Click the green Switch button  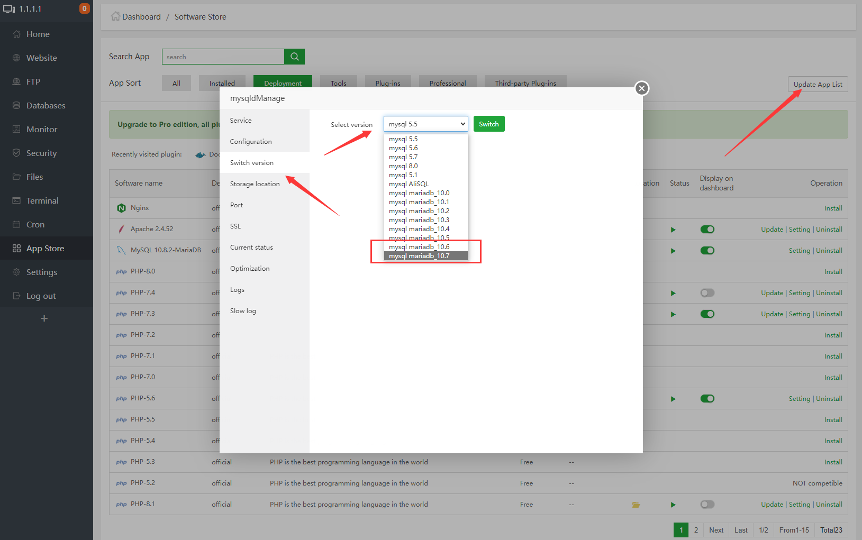[489, 124]
